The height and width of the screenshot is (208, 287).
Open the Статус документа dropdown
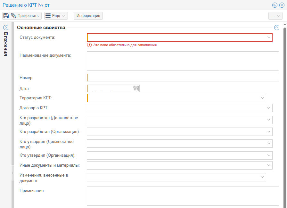(x=269, y=37)
